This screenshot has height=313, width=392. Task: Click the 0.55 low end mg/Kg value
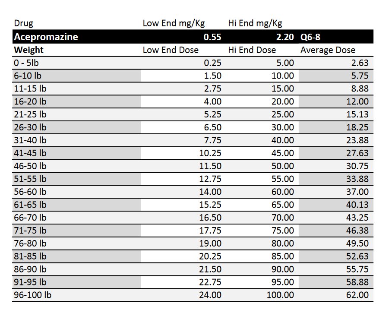(x=212, y=37)
